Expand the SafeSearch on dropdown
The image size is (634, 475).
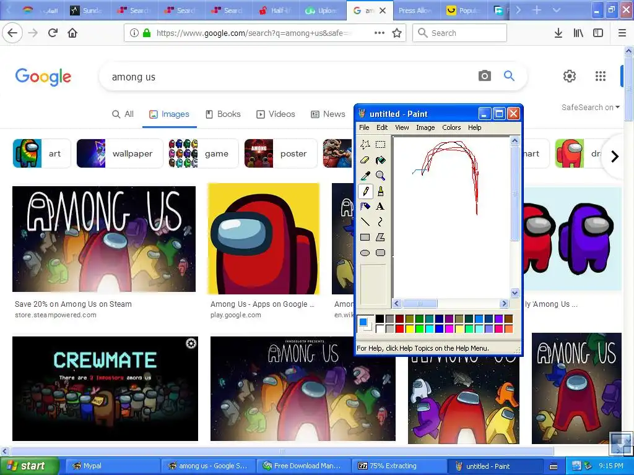pos(590,108)
